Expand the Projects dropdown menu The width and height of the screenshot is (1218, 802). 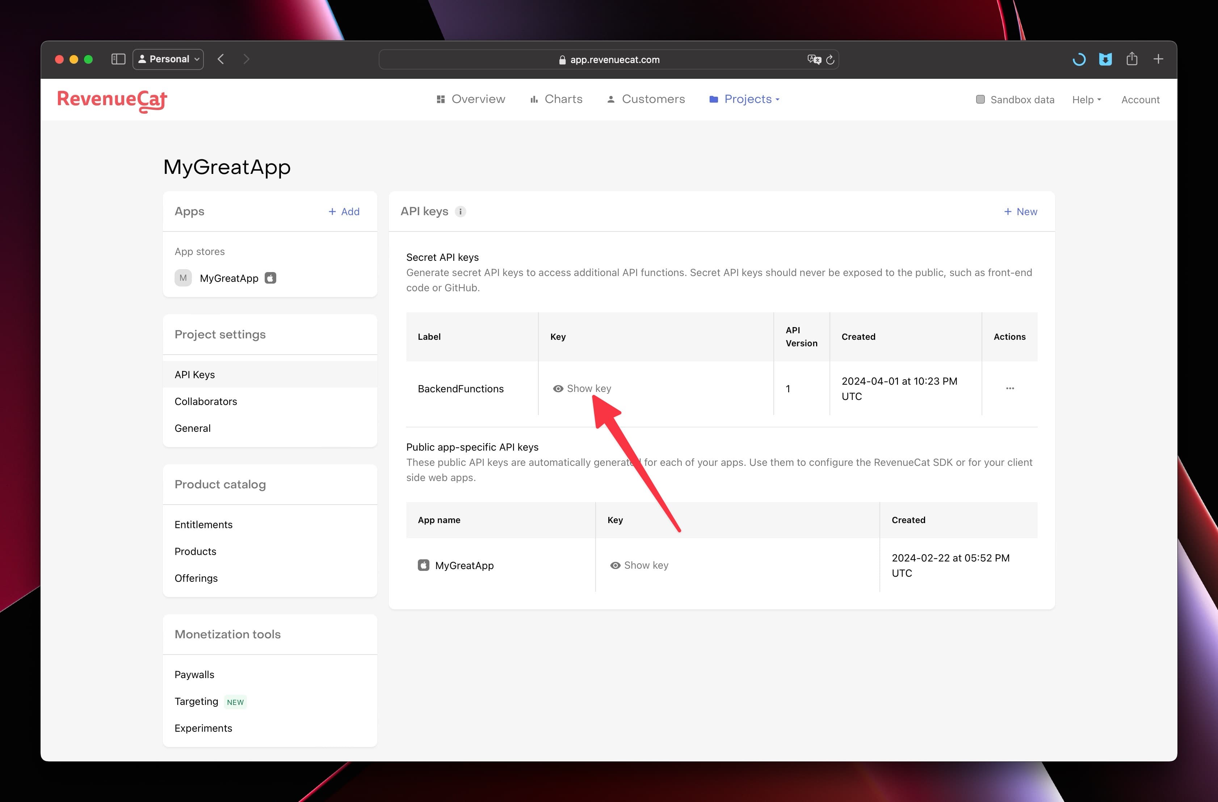tap(745, 99)
